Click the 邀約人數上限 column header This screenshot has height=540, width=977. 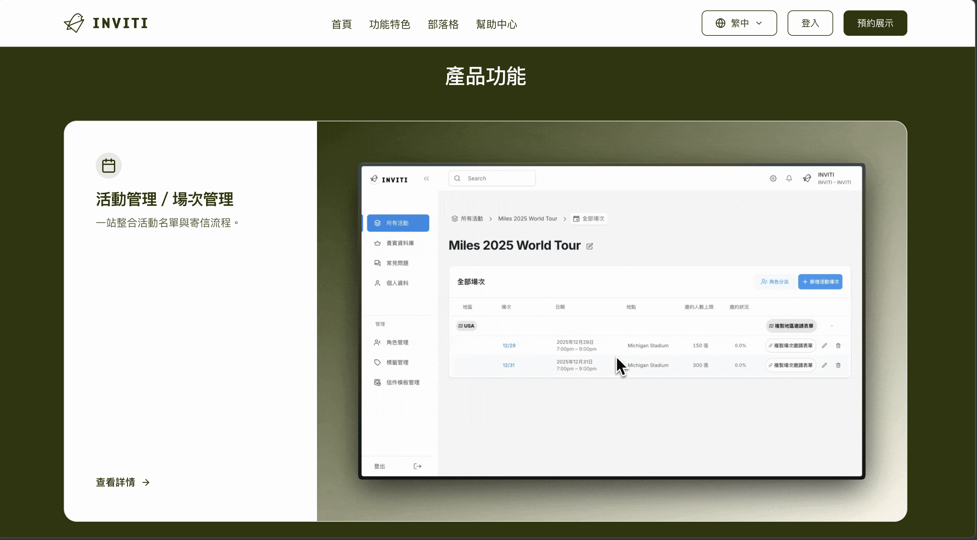(699, 307)
